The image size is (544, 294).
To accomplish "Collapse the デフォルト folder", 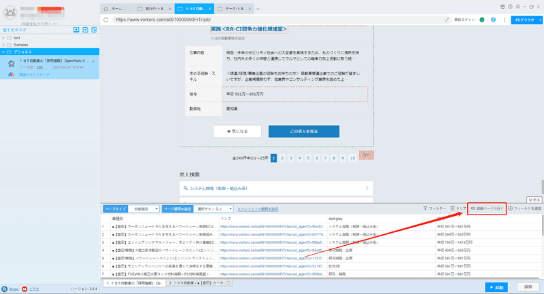I will [x=3, y=52].
